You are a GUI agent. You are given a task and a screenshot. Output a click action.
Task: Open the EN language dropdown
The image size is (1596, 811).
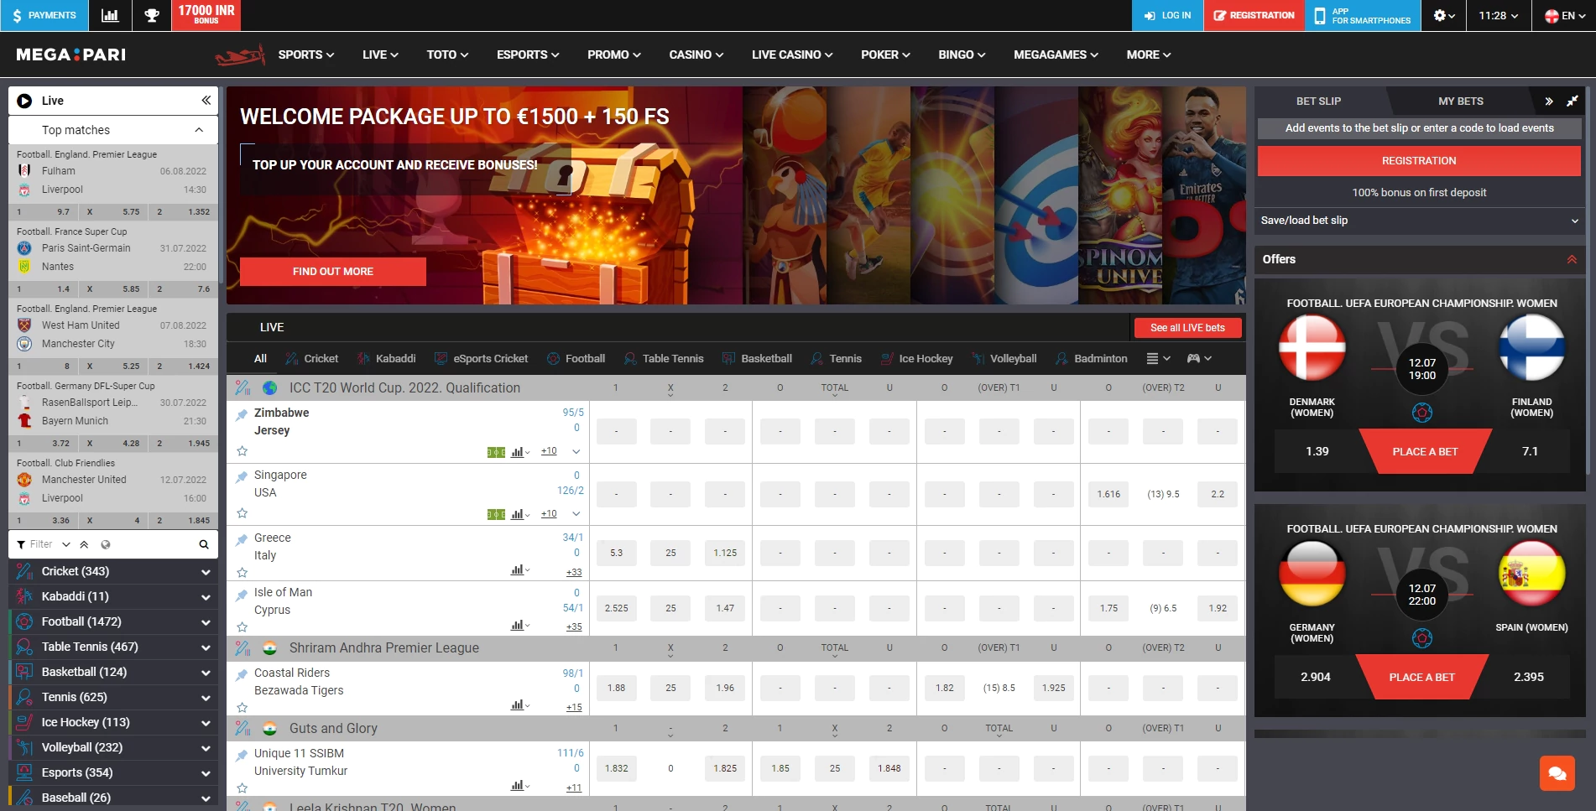point(1565,15)
